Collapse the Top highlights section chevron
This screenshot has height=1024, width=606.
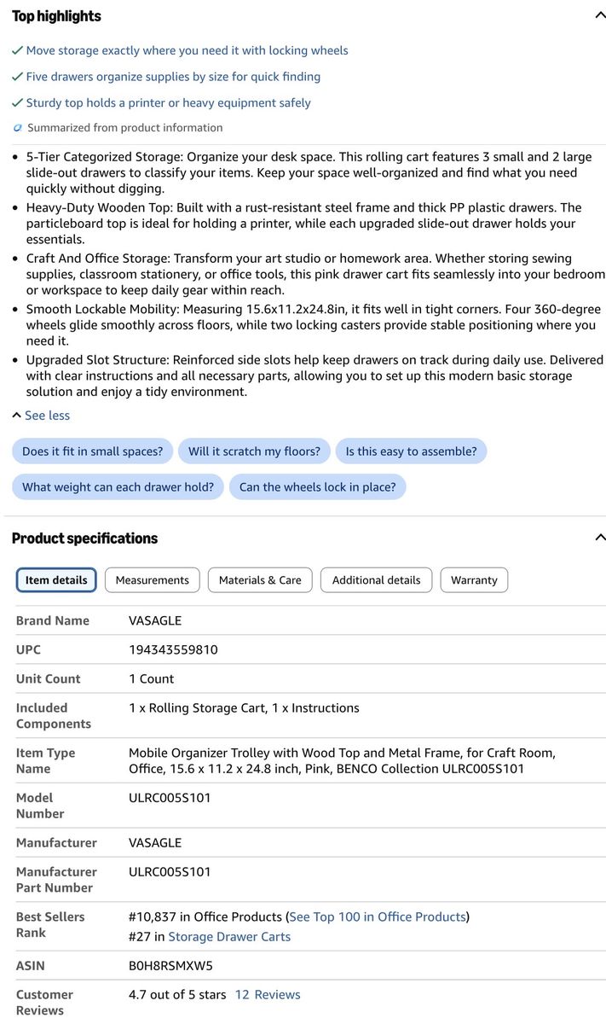(600, 15)
